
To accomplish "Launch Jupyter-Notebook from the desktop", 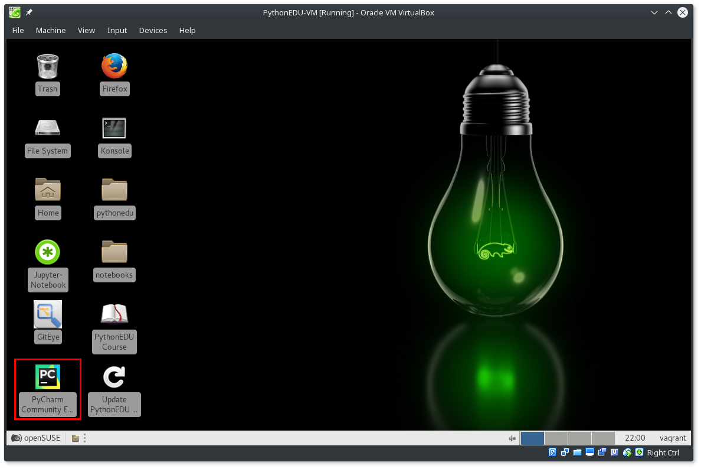I will pos(47,252).
